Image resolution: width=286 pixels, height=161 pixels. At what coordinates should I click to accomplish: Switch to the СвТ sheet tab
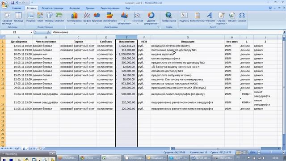[17, 148]
